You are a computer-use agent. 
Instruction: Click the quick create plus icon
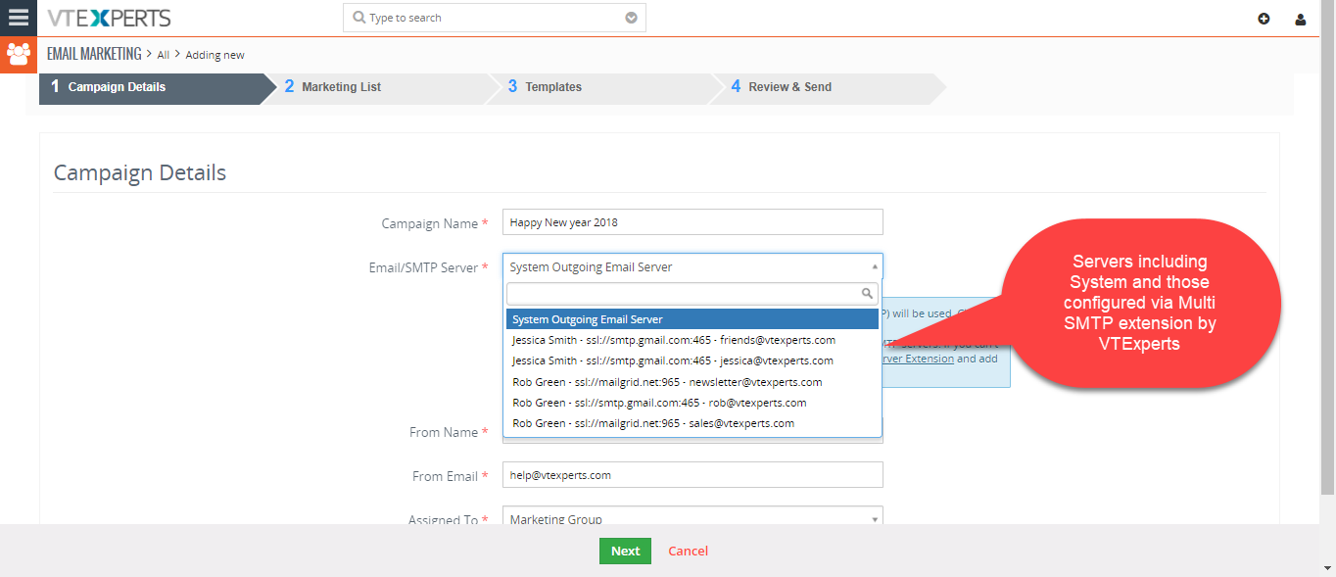point(1264,19)
